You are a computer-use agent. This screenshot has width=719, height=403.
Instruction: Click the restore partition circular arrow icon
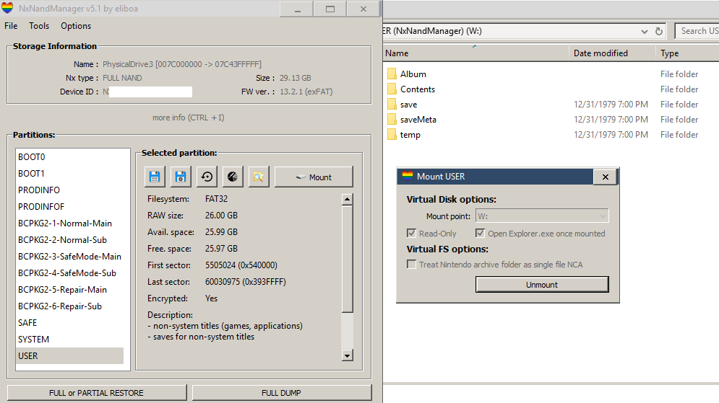207,177
